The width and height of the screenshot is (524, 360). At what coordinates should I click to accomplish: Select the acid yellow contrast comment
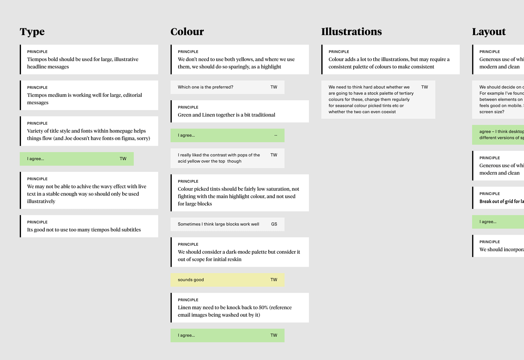(227, 158)
